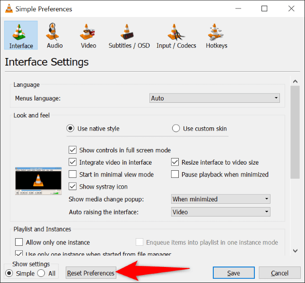
Task: Click the vertical scrollbar thumb
Action: [x=295, y=132]
